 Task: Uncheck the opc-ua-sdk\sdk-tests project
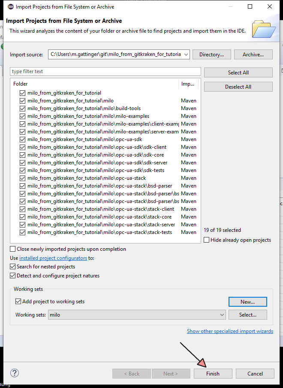coord(22,170)
